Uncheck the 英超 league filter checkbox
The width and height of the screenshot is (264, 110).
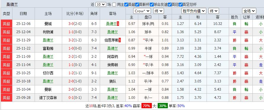[126, 4]
